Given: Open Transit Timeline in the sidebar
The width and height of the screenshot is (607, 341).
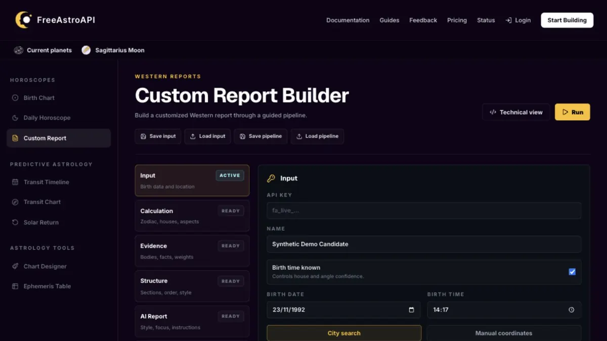Looking at the screenshot, I should [x=59, y=182].
